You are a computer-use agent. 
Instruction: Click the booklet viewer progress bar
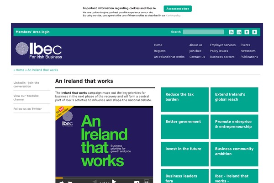[104, 178]
